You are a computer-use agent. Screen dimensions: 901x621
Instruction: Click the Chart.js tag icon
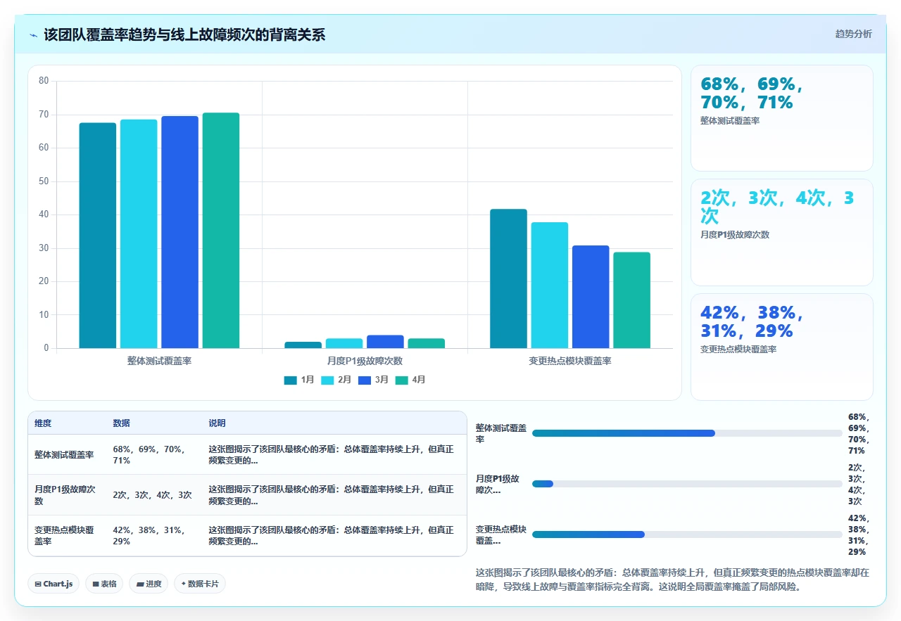coord(37,584)
